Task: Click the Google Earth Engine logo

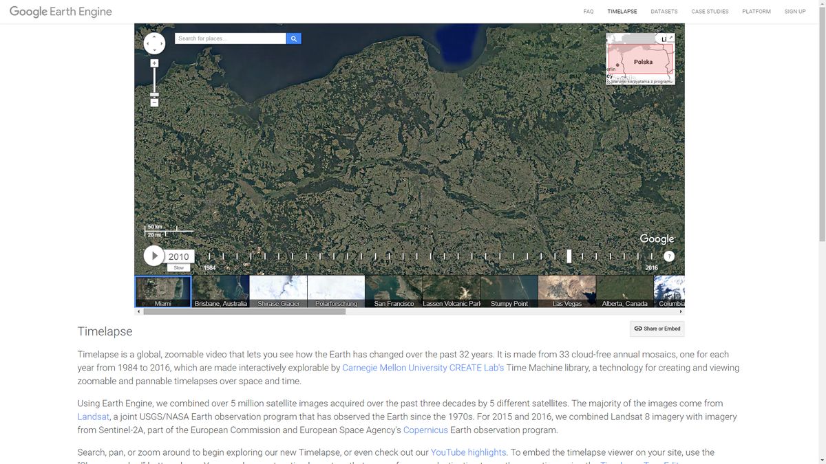Action: [60, 11]
